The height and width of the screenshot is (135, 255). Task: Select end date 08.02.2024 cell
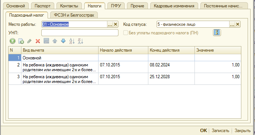pos(171,67)
